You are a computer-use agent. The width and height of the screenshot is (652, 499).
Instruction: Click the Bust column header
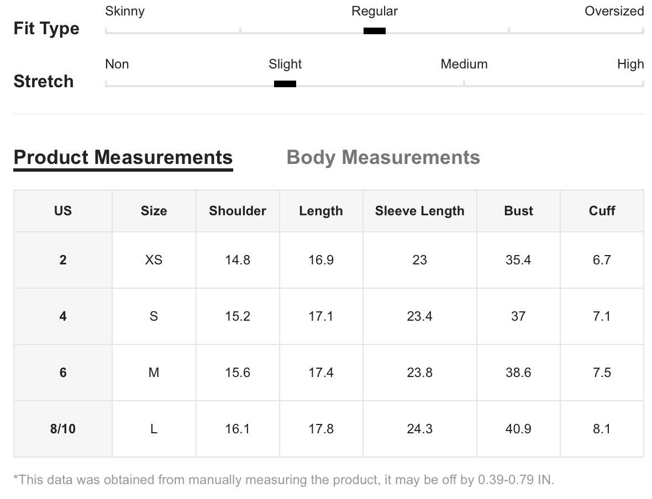coord(518,211)
